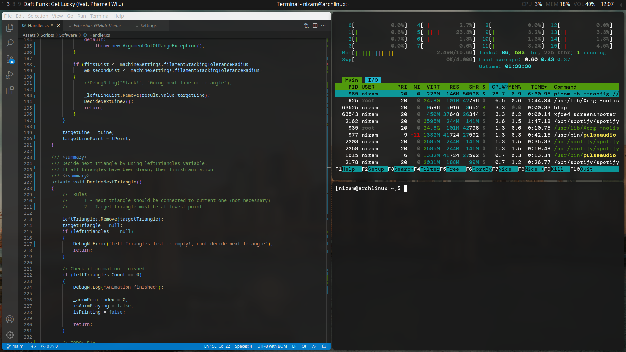
Task: Click line number 207 in editor gutter
Action: [28, 182]
